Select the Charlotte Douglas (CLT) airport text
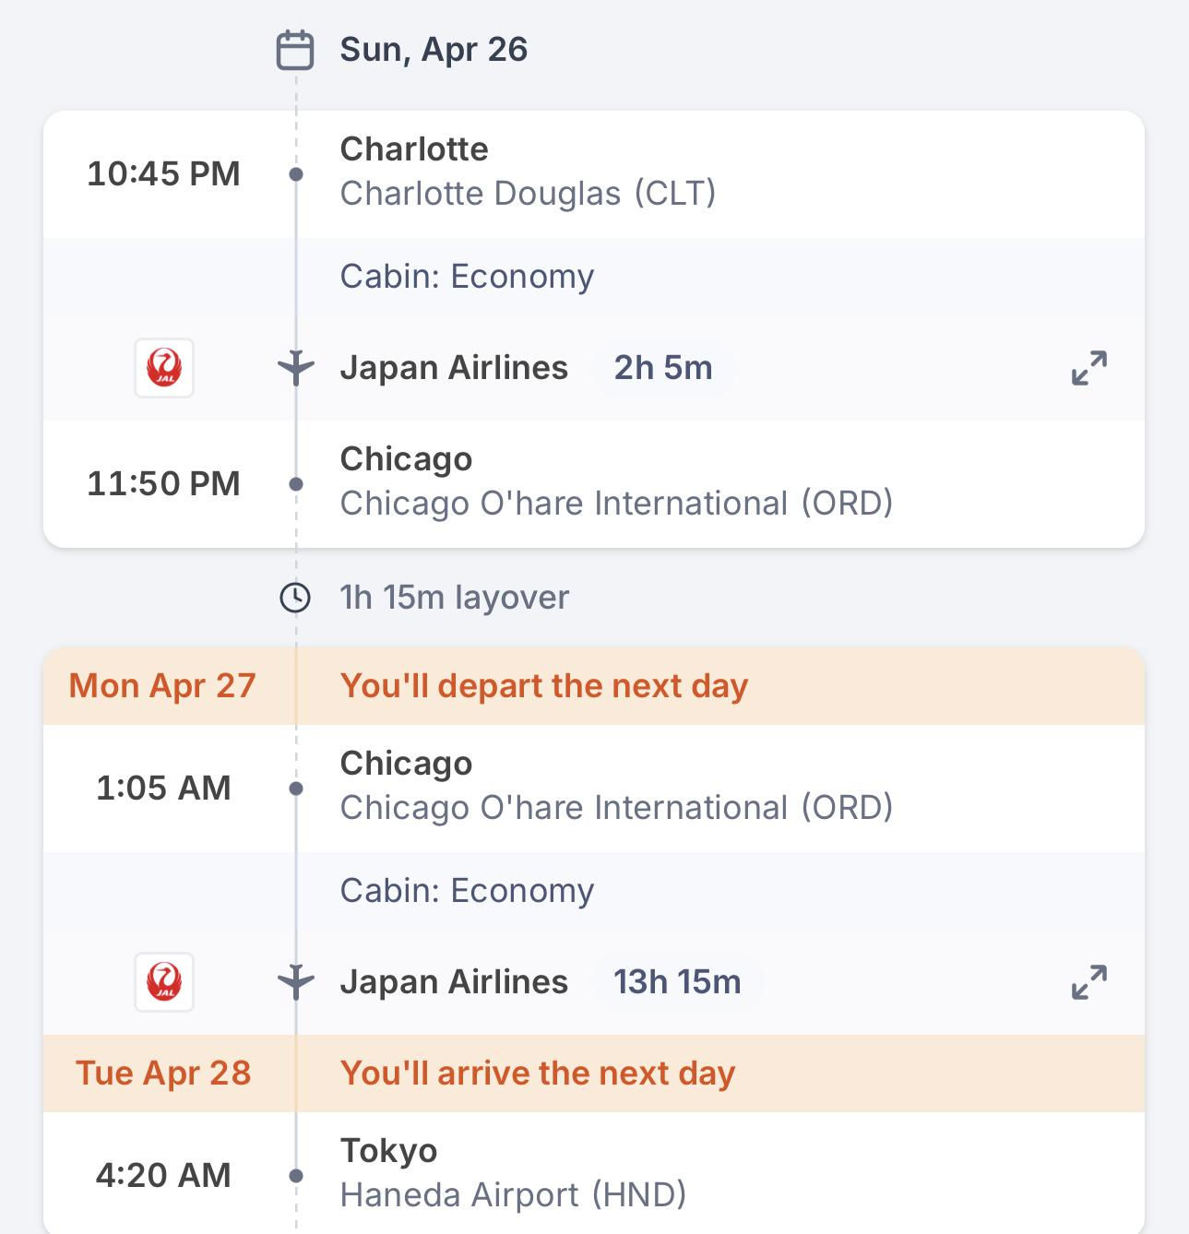1189x1234 pixels. point(528,194)
